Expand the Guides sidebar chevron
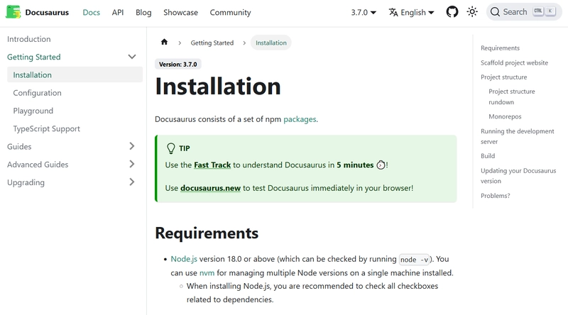 click(131, 146)
